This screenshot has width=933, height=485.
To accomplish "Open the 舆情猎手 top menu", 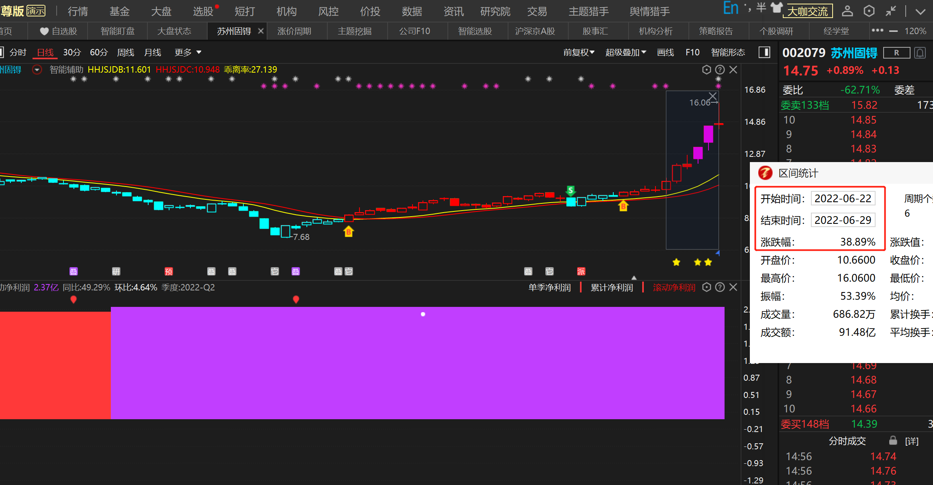I will click(x=649, y=11).
